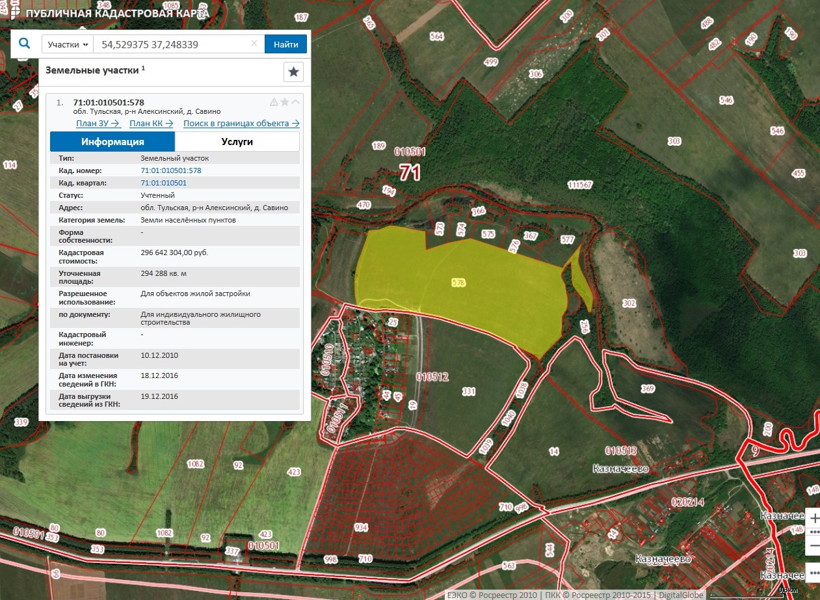Select parcel 369 on the map
This screenshot has height=600, width=820.
[648, 389]
